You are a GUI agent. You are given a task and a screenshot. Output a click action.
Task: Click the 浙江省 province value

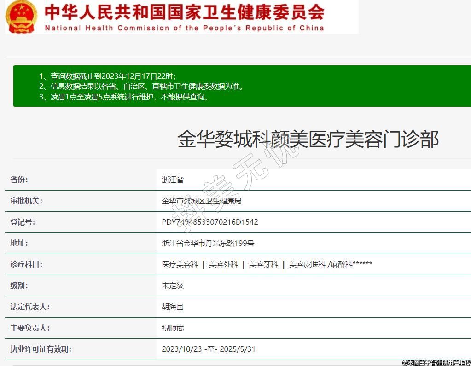173,180
